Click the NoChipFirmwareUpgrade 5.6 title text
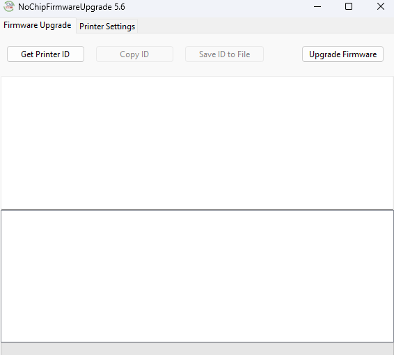The width and height of the screenshot is (394, 355). pos(72,7)
